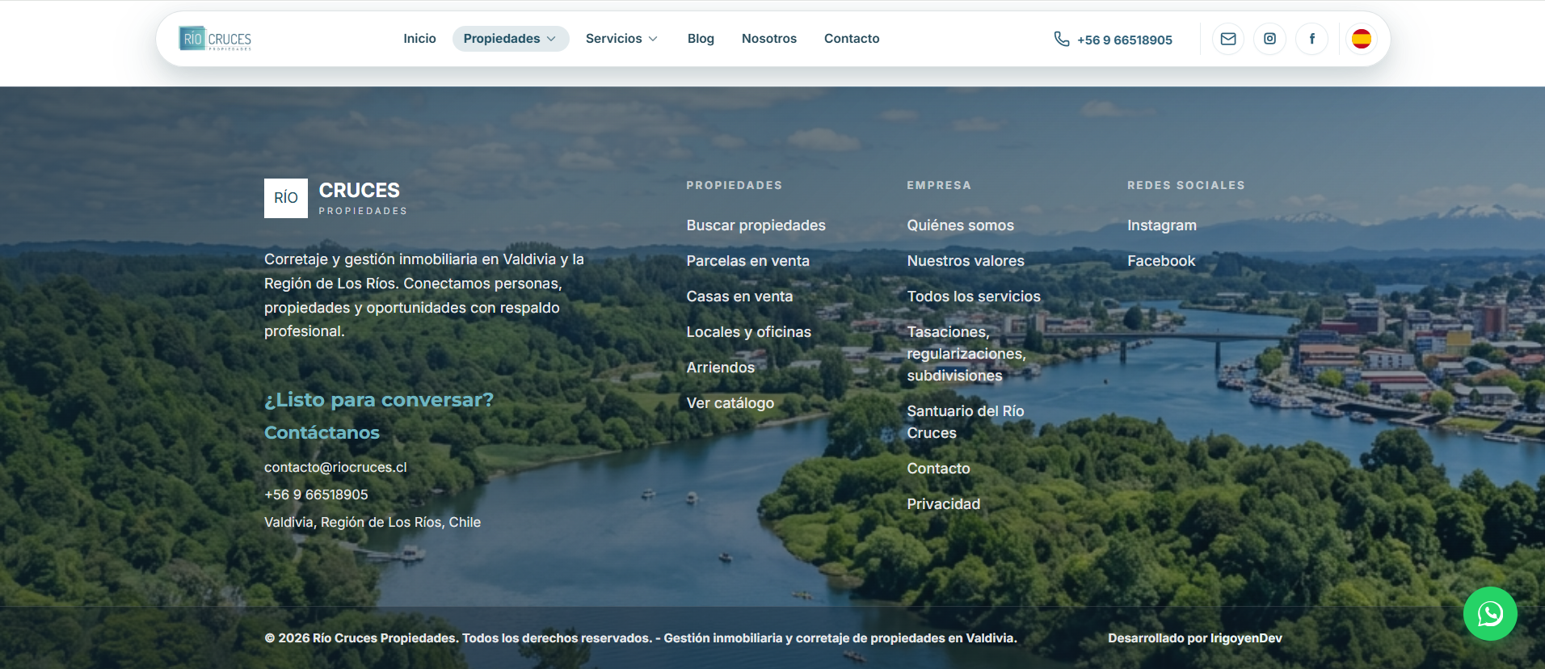Open the Nosotros nav item
The image size is (1545, 669).
click(769, 39)
